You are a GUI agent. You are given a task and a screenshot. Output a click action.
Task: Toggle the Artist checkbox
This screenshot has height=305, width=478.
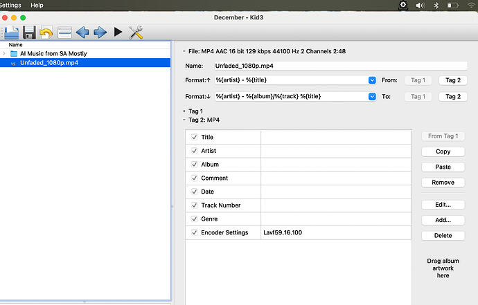tap(194, 151)
